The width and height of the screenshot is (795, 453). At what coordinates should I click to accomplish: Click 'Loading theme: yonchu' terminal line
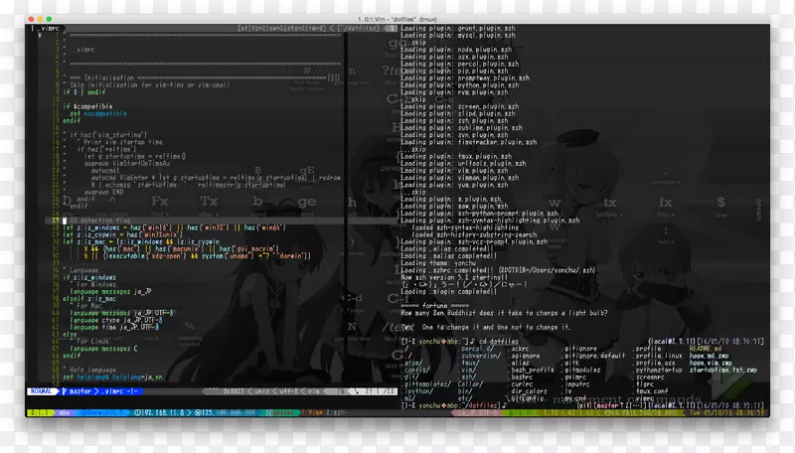438,263
